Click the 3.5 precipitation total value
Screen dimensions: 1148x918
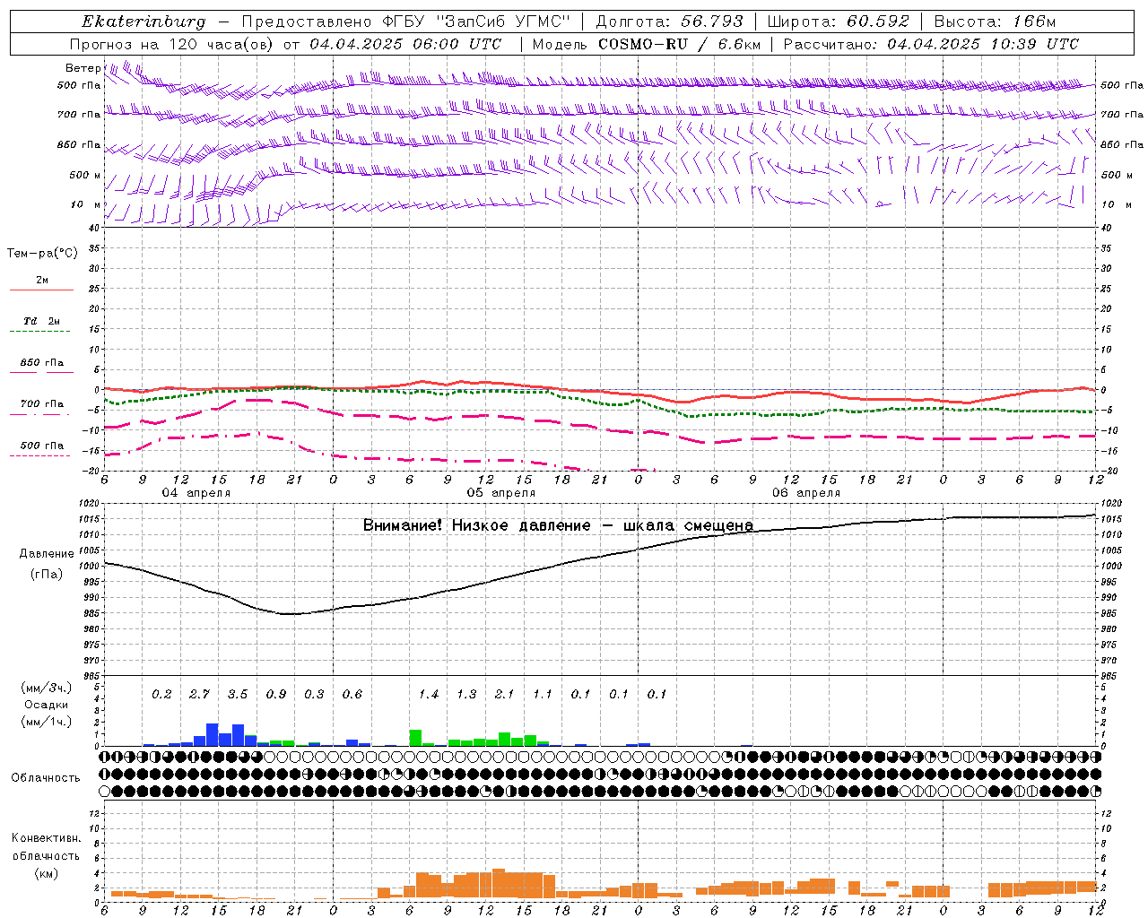[238, 694]
